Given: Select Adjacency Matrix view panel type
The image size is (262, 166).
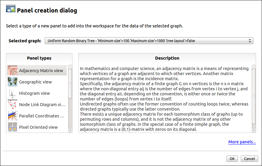Looking at the screenshot, I should click(x=41, y=71).
